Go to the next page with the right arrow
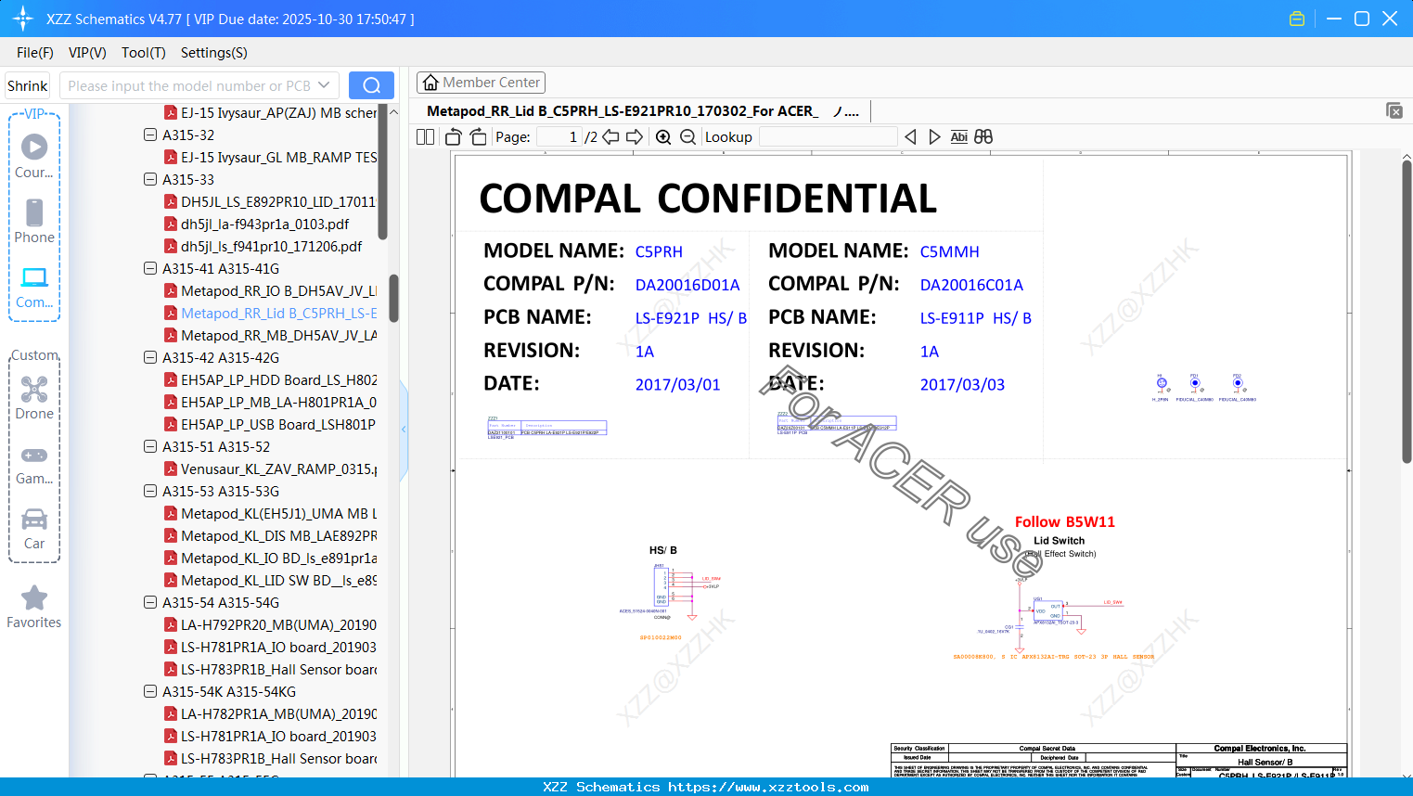This screenshot has width=1413, height=796. pos(635,137)
